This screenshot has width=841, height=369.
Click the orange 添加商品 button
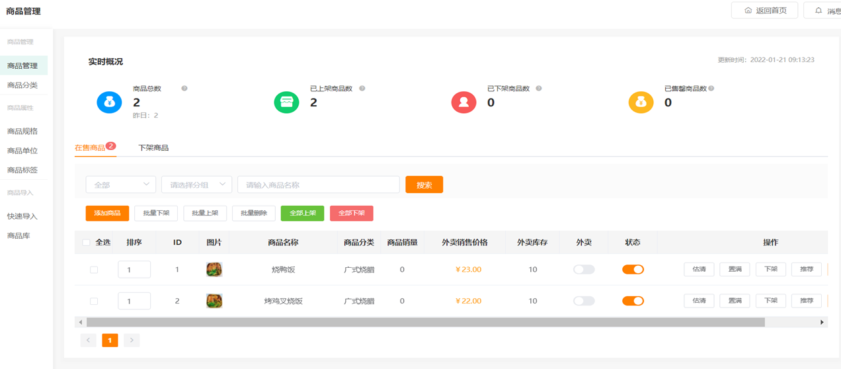(107, 214)
